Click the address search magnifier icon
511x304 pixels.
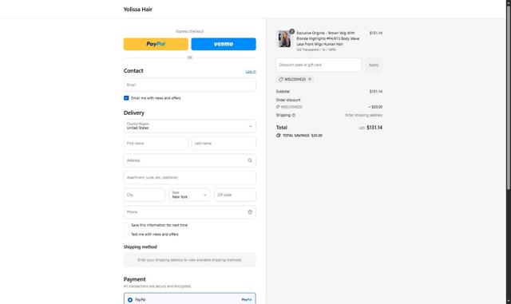(x=250, y=160)
